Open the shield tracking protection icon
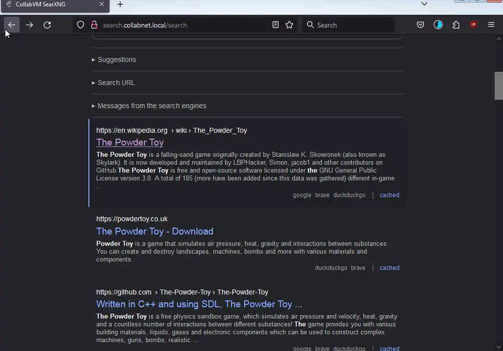503x351 pixels. pyautogui.click(x=81, y=25)
